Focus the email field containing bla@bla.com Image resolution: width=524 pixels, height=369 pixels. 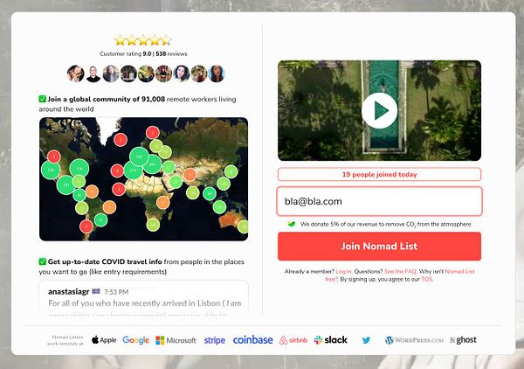point(379,201)
